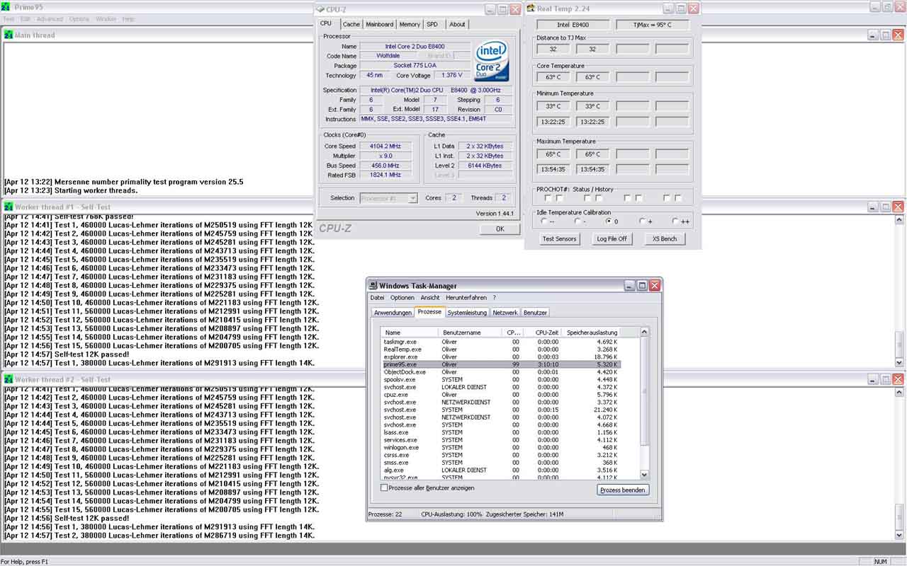Screen dimensions: 907x566
Task: Select the - idle calibration radio button
Action: point(577,221)
